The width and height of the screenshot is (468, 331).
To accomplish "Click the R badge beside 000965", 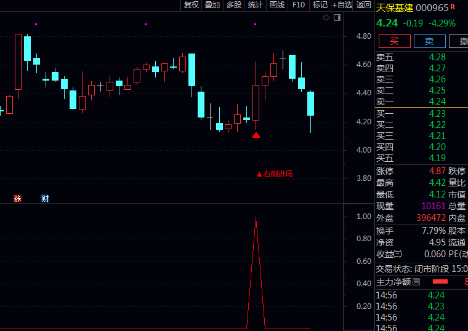I will coord(453,7).
